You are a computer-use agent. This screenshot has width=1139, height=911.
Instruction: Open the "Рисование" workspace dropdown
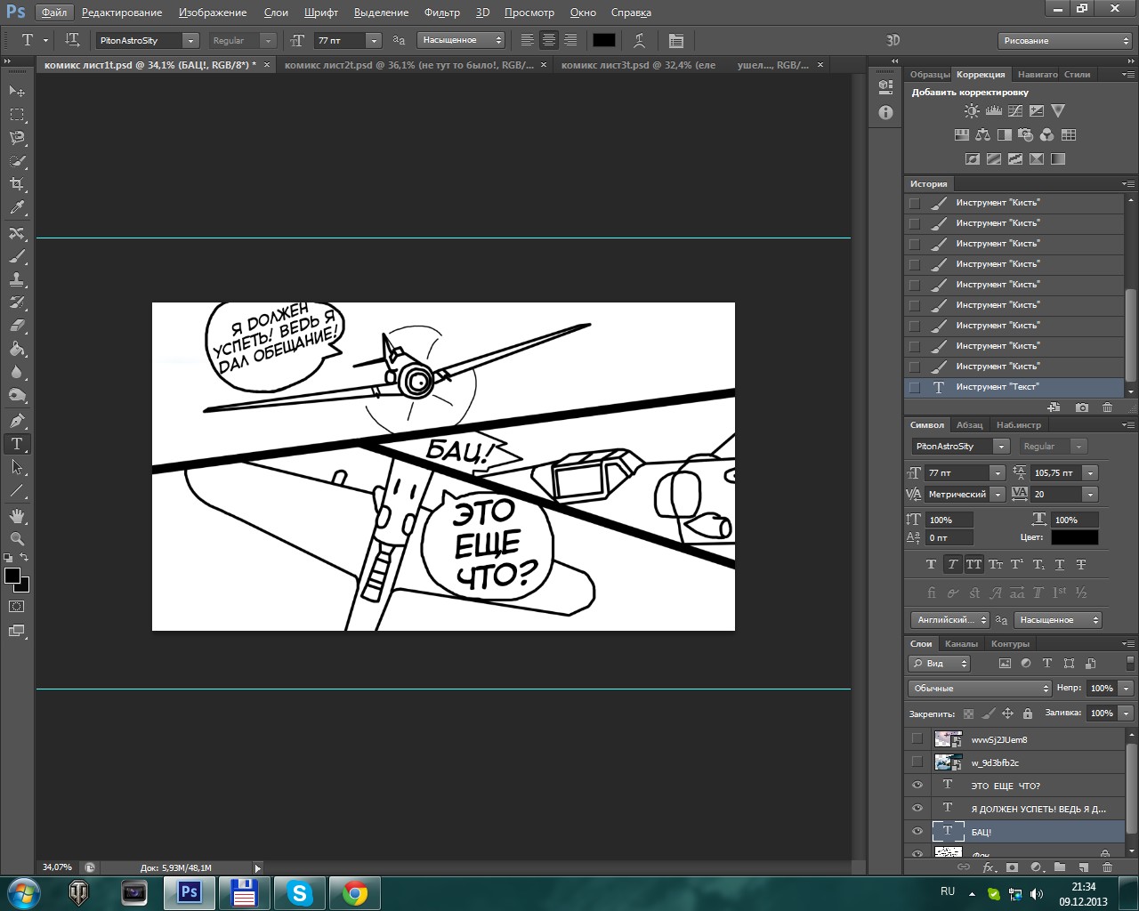tap(1064, 40)
